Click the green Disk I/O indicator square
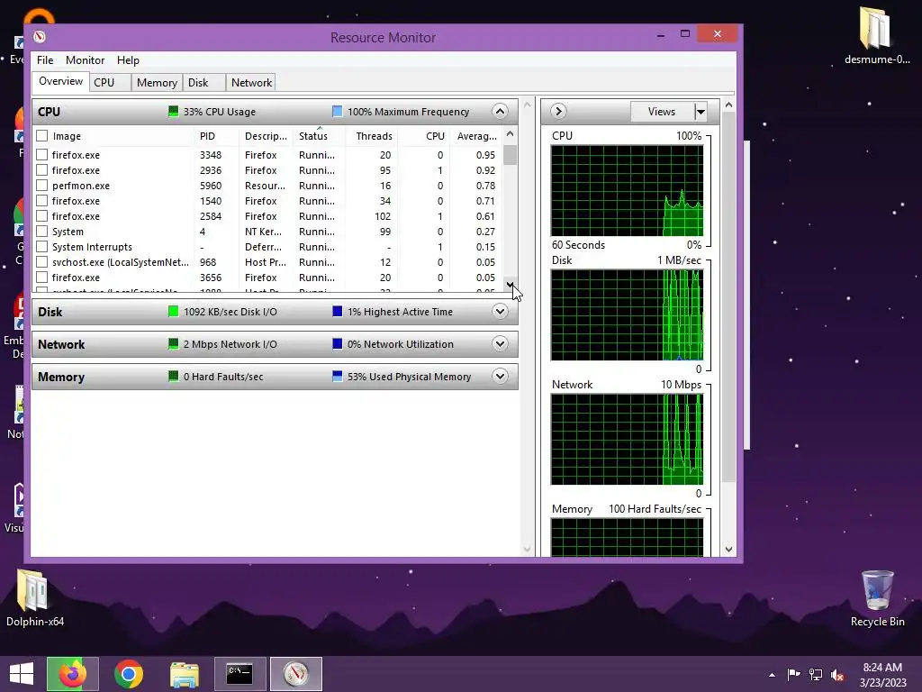This screenshot has height=692, width=922. tap(173, 311)
